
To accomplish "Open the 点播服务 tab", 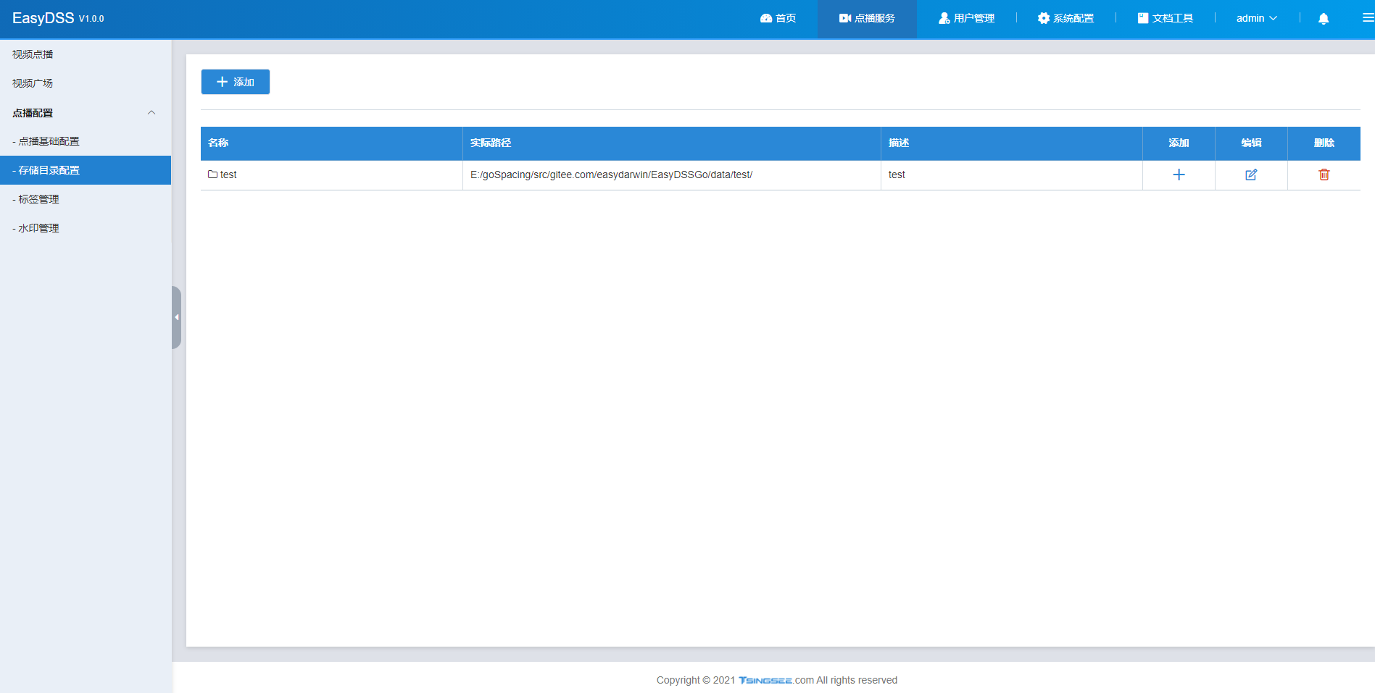I will [x=867, y=18].
